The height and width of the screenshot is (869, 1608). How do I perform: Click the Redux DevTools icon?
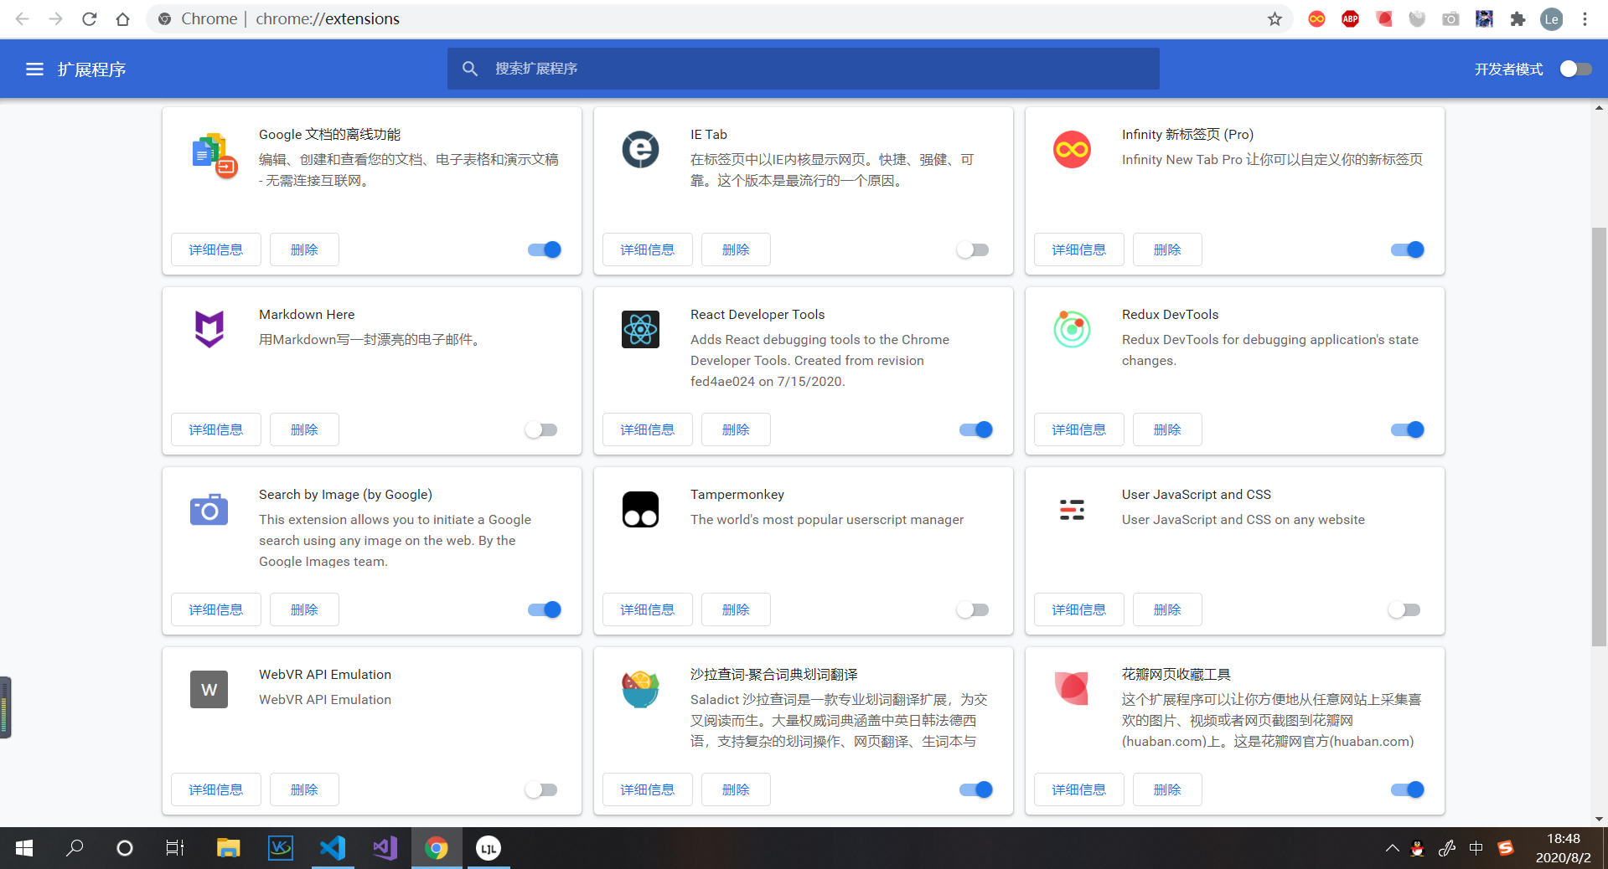click(x=1072, y=329)
